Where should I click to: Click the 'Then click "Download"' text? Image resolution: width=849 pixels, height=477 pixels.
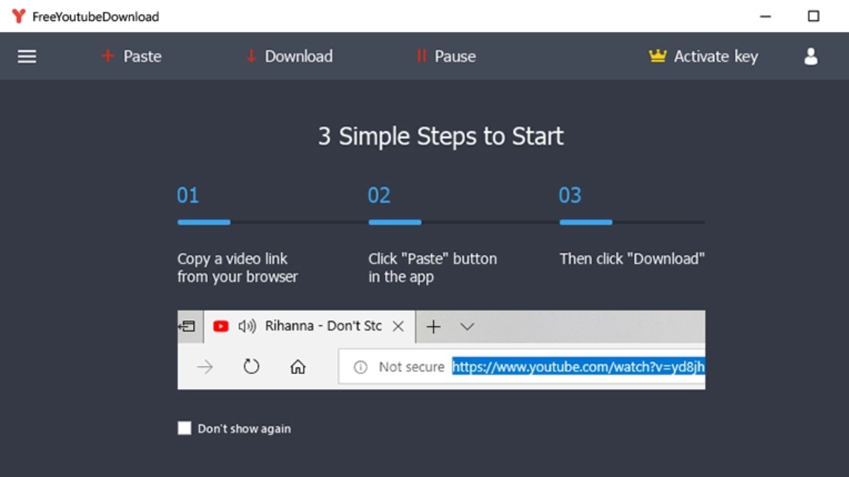[x=632, y=259]
